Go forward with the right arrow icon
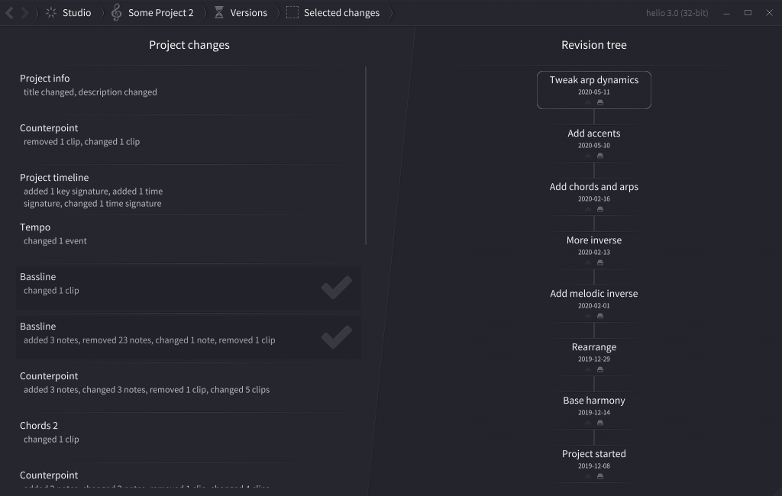The image size is (782, 496). (x=24, y=13)
